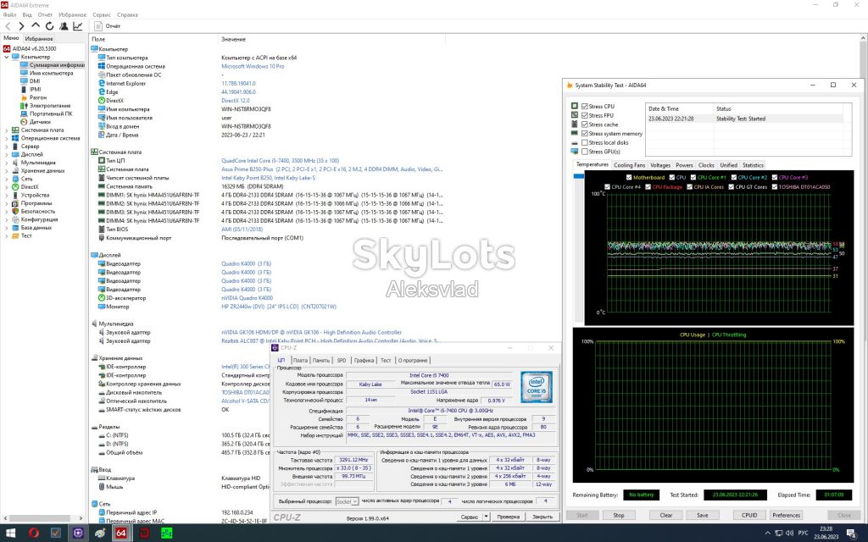868x542 pixels.
Task: Uncheck Stress cache checkbox
Action: click(585, 124)
